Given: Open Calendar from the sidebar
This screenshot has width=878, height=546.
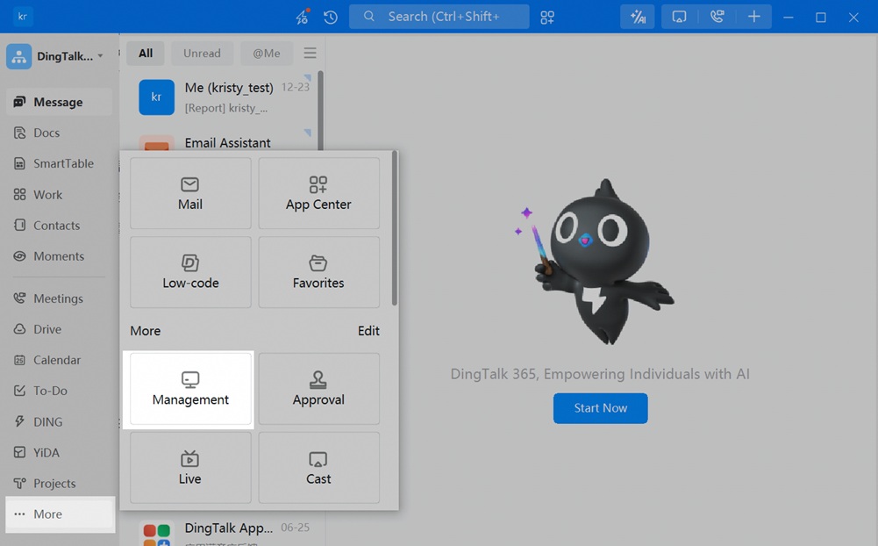Looking at the screenshot, I should (x=60, y=360).
